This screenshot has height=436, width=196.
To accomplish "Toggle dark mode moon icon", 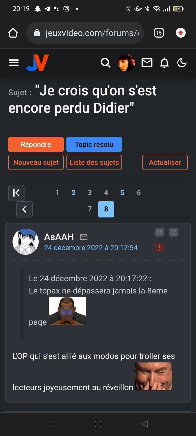I will tap(182, 63).
